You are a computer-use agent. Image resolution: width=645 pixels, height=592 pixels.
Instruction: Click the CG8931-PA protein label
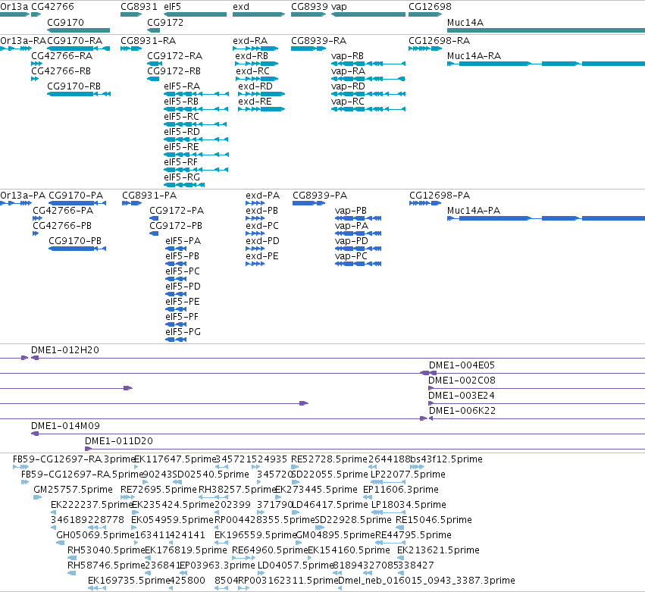pyautogui.click(x=149, y=195)
